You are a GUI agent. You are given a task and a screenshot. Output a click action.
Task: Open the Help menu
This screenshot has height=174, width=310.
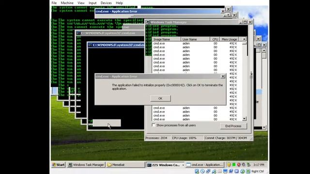pyautogui.click(x=119, y=3)
